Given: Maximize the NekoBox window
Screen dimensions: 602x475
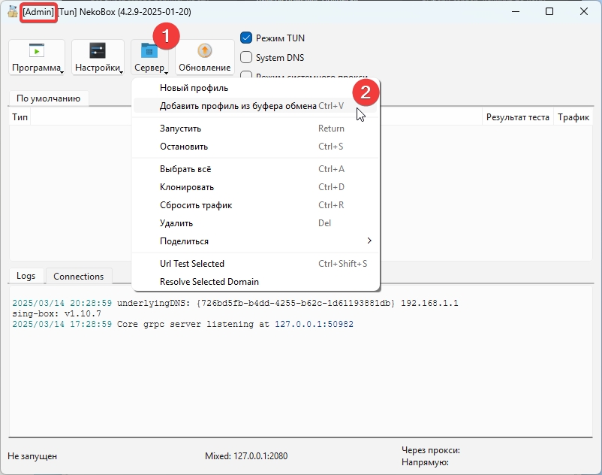Looking at the screenshot, I should click(549, 11).
